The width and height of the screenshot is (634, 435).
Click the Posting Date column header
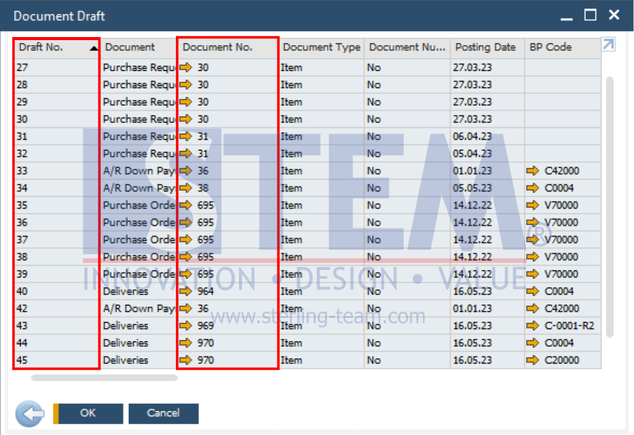click(x=487, y=47)
